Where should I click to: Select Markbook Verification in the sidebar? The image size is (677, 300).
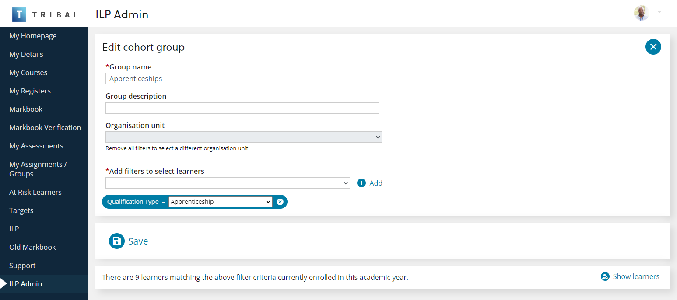(x=45, y=127)
